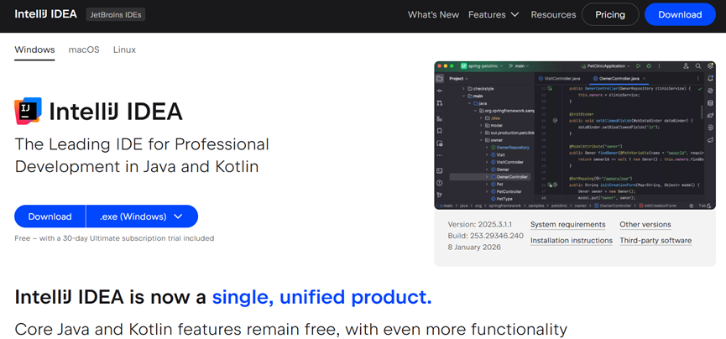
Task: Click the three-dots More tool windows icon
Action: [440, 155]
